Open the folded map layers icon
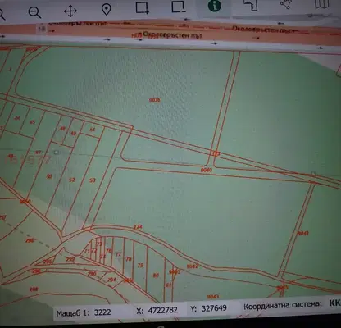 (322, 4)
